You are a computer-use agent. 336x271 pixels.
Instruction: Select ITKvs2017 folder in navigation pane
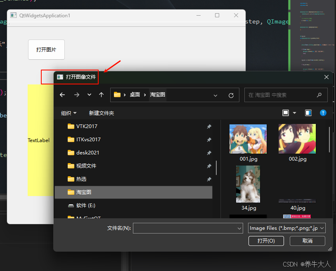coord(133,140)
